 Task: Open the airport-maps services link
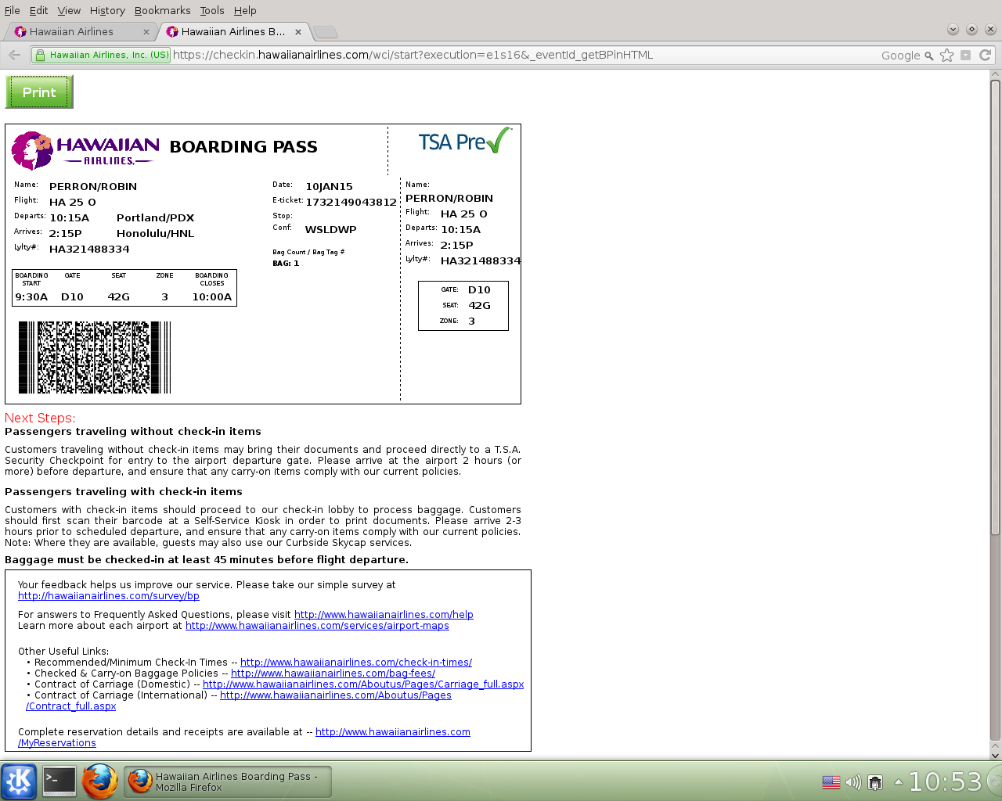point(317,626)
